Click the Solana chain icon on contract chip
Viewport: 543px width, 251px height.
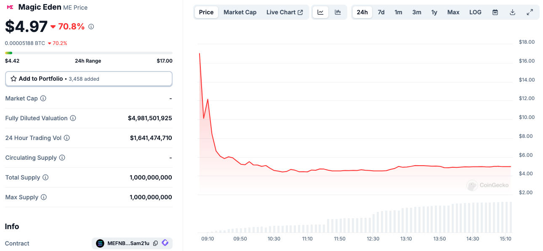[100, 243]
